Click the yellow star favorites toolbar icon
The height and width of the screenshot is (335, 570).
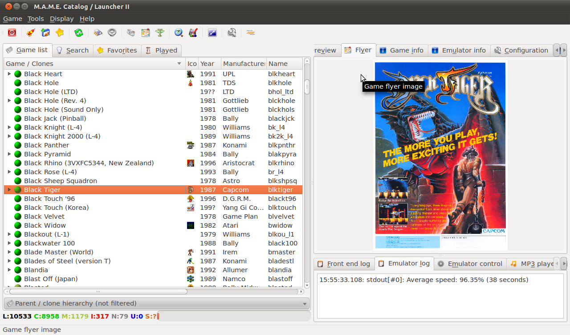pyautogui.click(x=60, y=33)
